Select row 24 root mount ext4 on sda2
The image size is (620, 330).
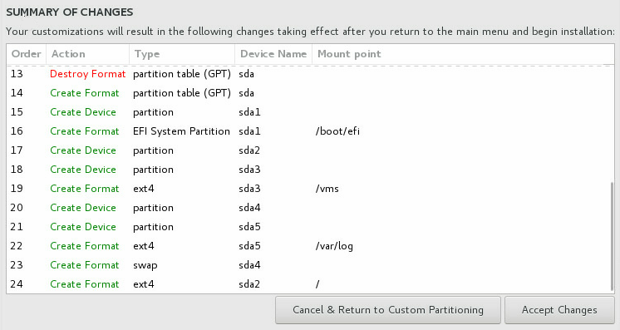click(x=308, y=284)
